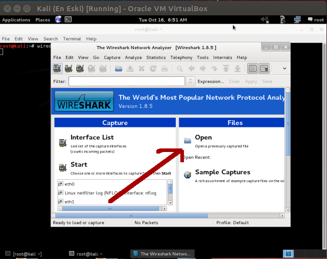Click the muted volume tray icon

[265, 19]
